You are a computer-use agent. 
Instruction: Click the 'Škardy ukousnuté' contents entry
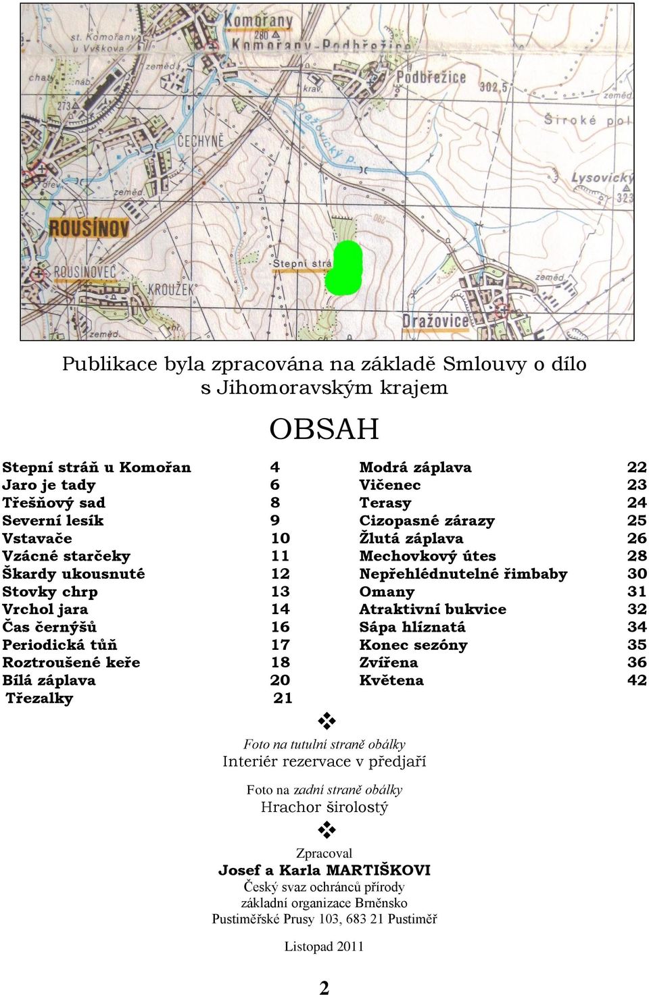(74, 573)
